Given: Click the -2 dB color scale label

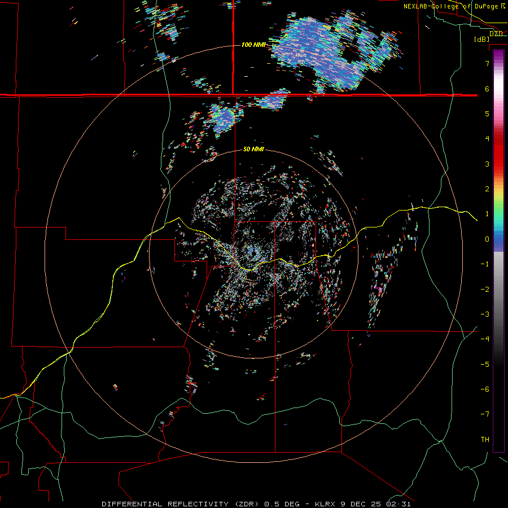Looking at the screenshot, I should click(485, 290).
